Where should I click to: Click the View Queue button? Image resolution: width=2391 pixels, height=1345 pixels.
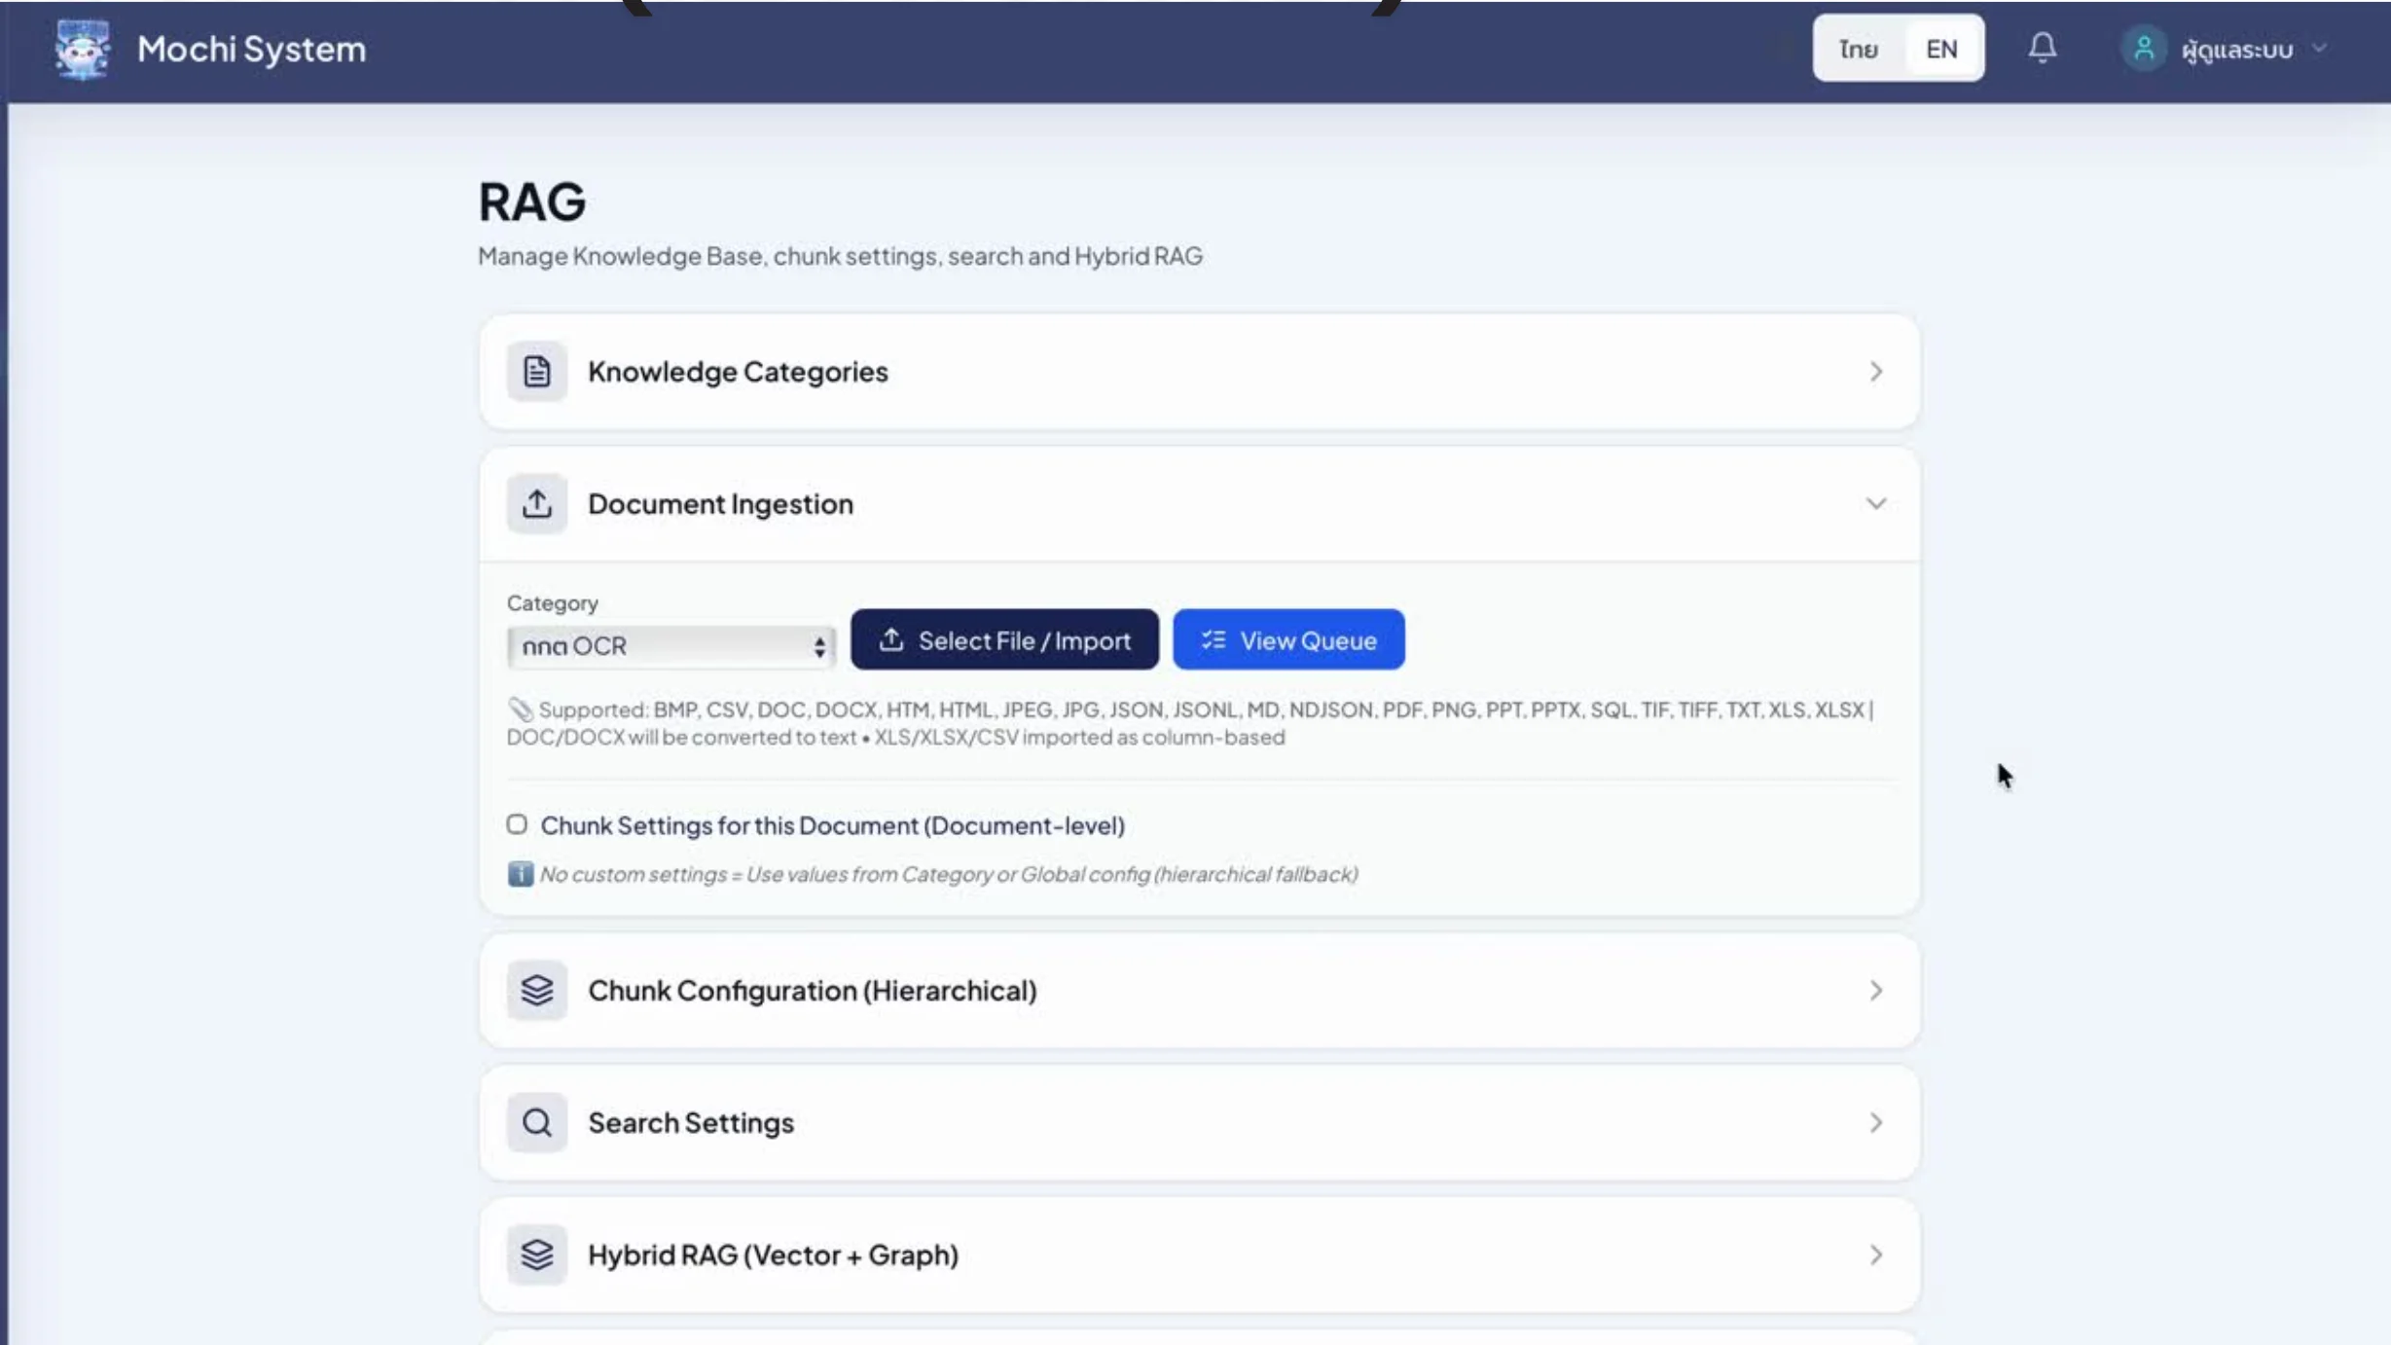pos(1288,639)
